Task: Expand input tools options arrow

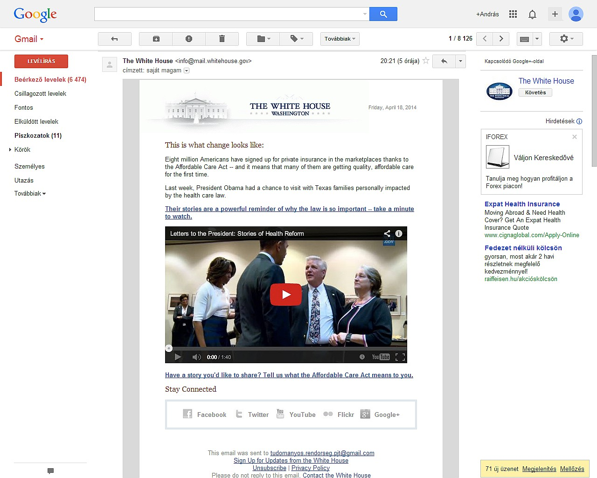Action: point(537,39)
